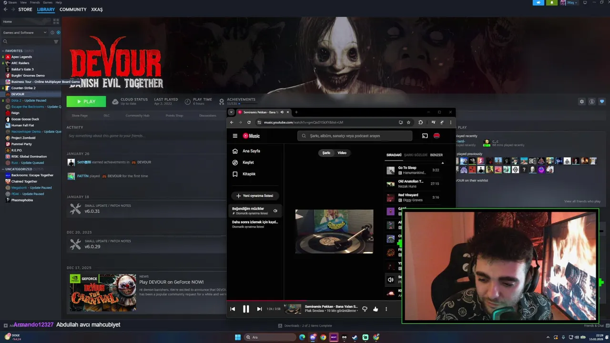
Task: Open game settings gear in Steam
Action: 581,101
